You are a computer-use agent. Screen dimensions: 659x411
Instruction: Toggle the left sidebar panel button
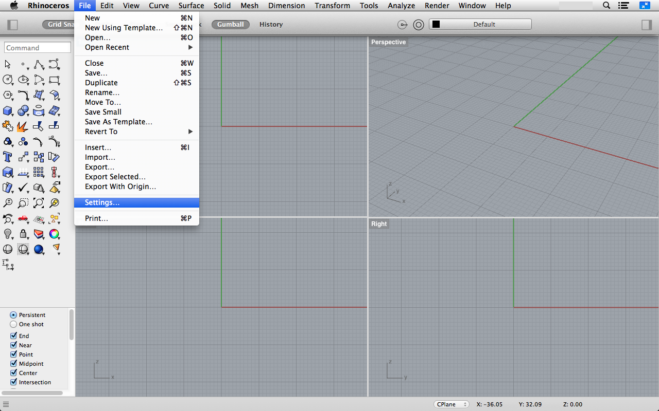13,25
